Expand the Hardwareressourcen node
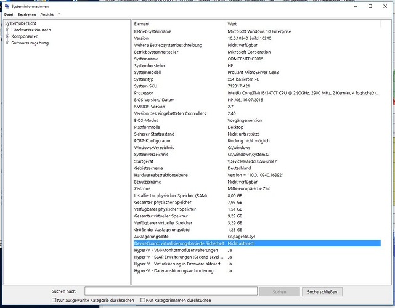Screen dimensions: 395x308 click(x=8, y=30)
